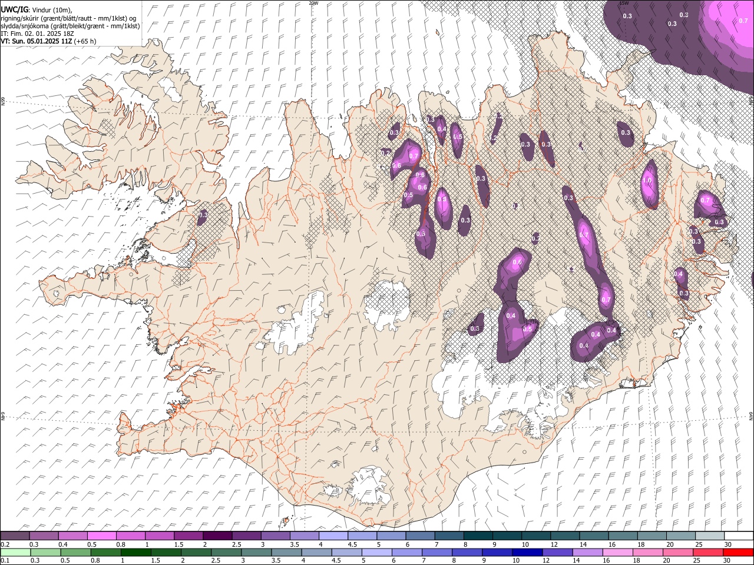Image resolution: width=754 pixels, height=565 pixels.
Task: Click the '0.9' snowfall value on the map
Action: [442, 200]
